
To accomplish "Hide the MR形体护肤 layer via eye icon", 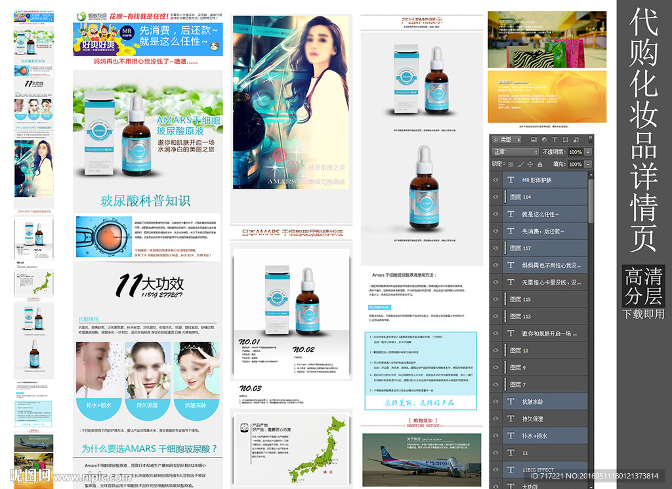I will pyautogui.click(x=495, y=180).
